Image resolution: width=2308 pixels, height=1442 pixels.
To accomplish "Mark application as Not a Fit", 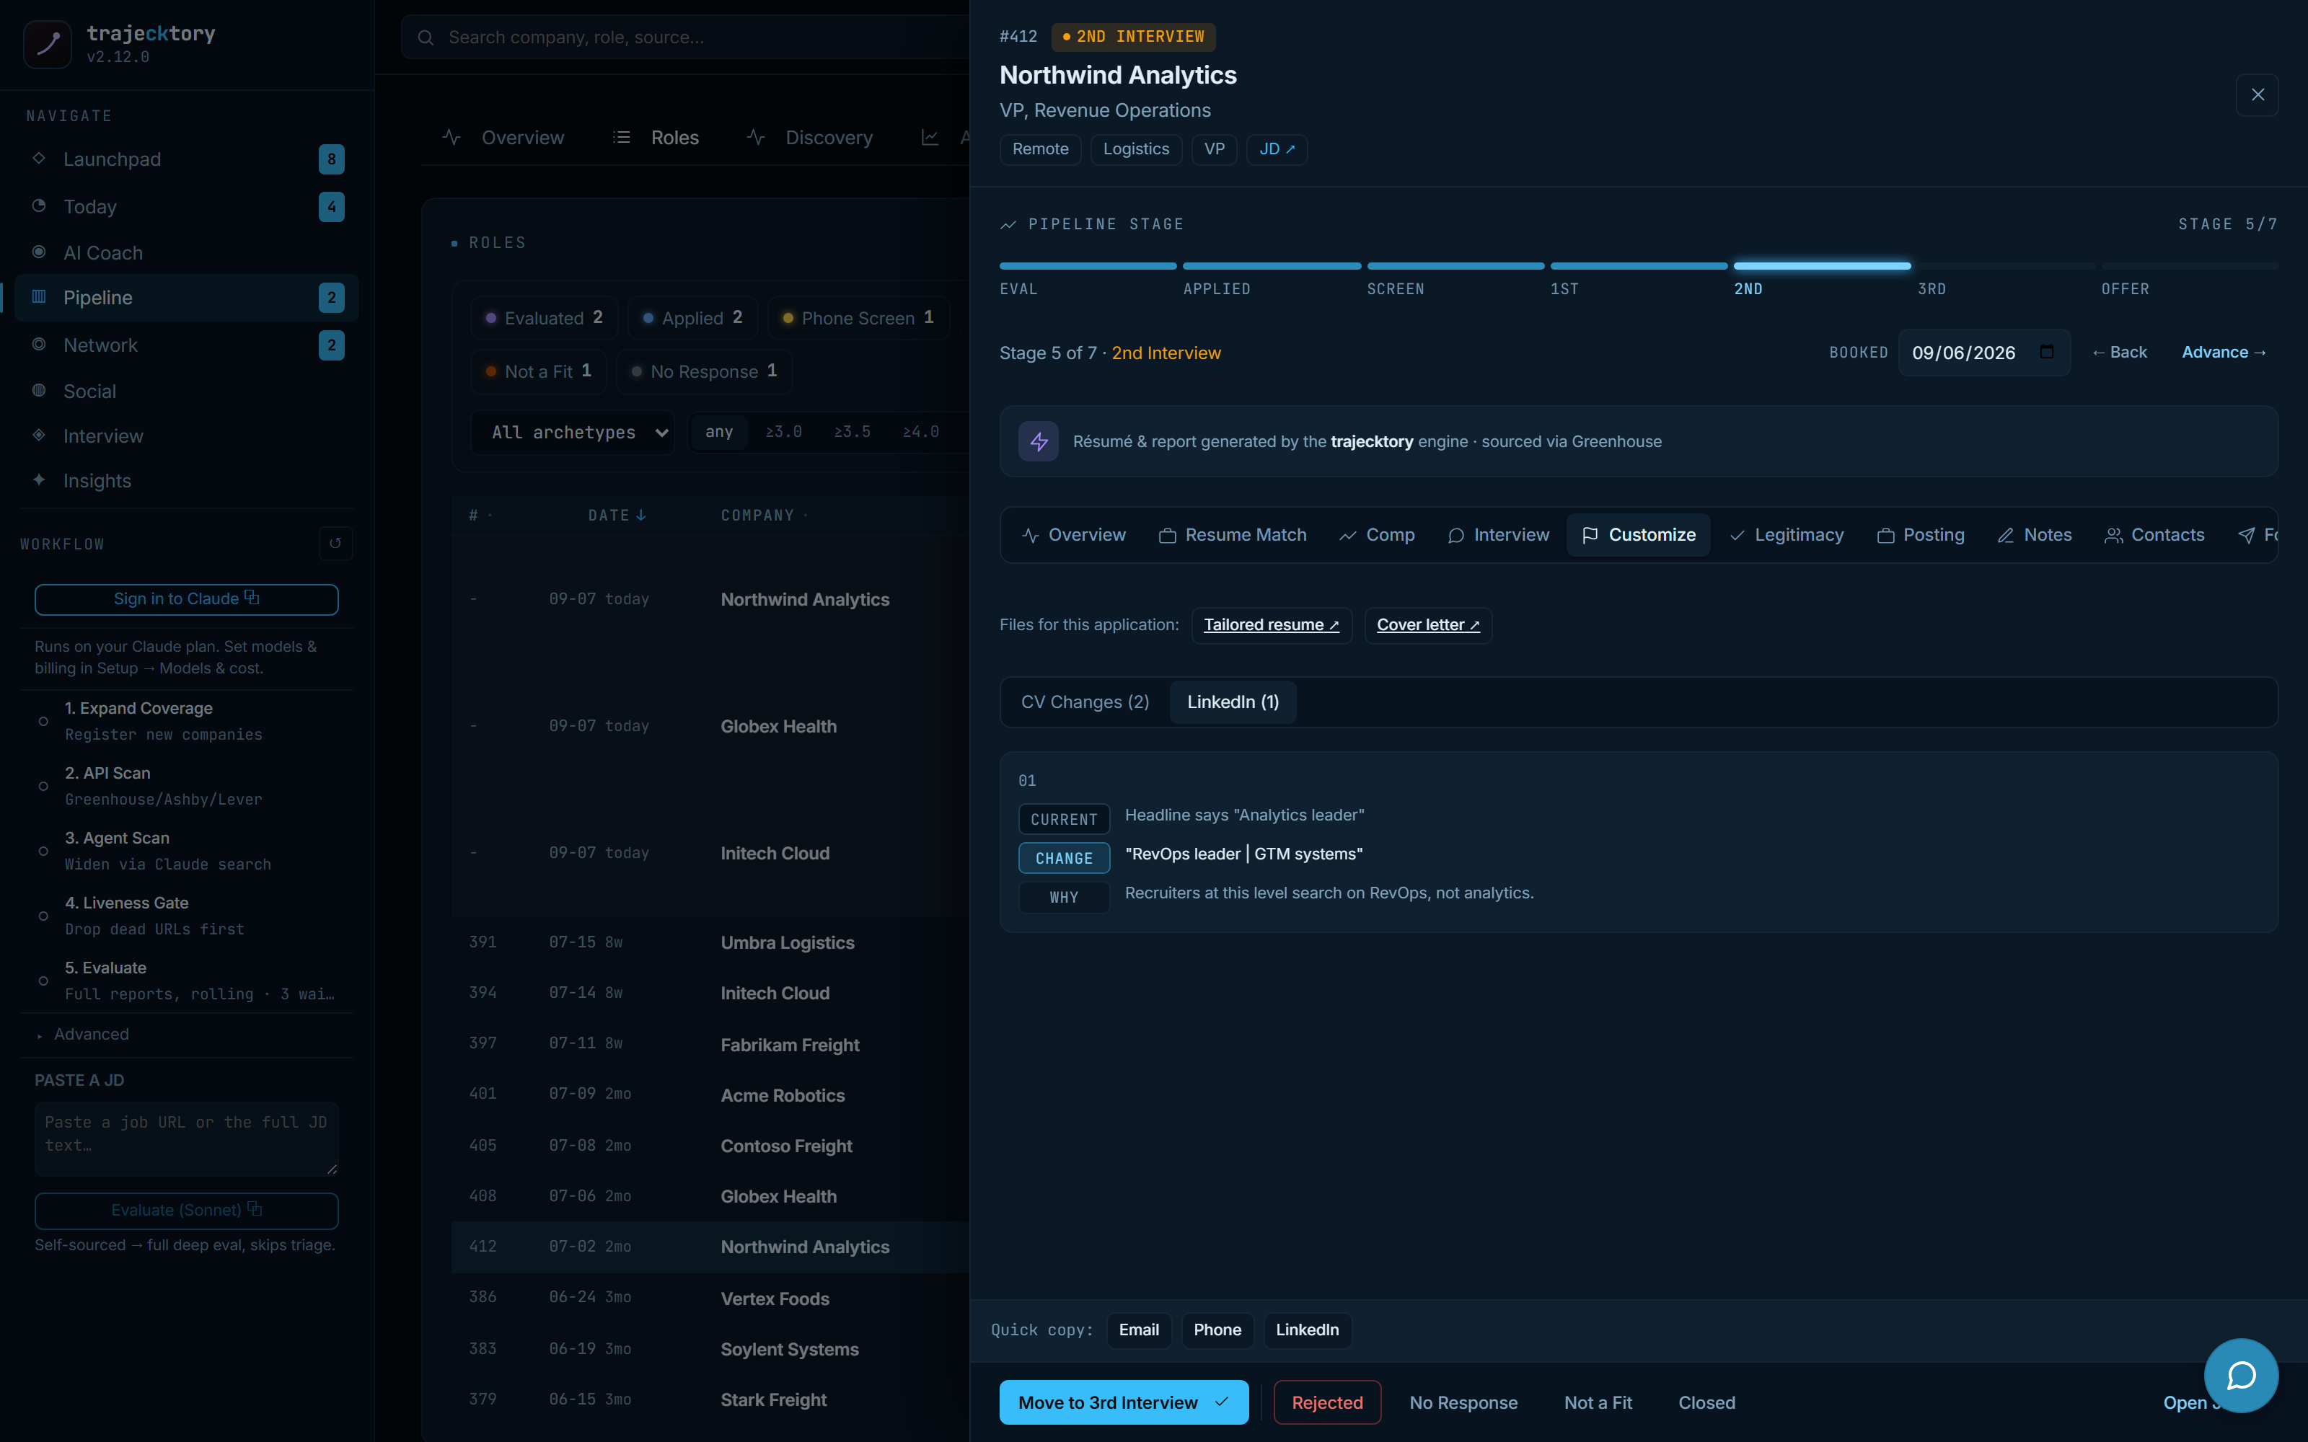I will [1598, 1402].
